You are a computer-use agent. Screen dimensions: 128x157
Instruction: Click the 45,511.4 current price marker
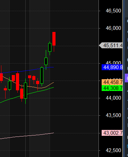[111, 46]
